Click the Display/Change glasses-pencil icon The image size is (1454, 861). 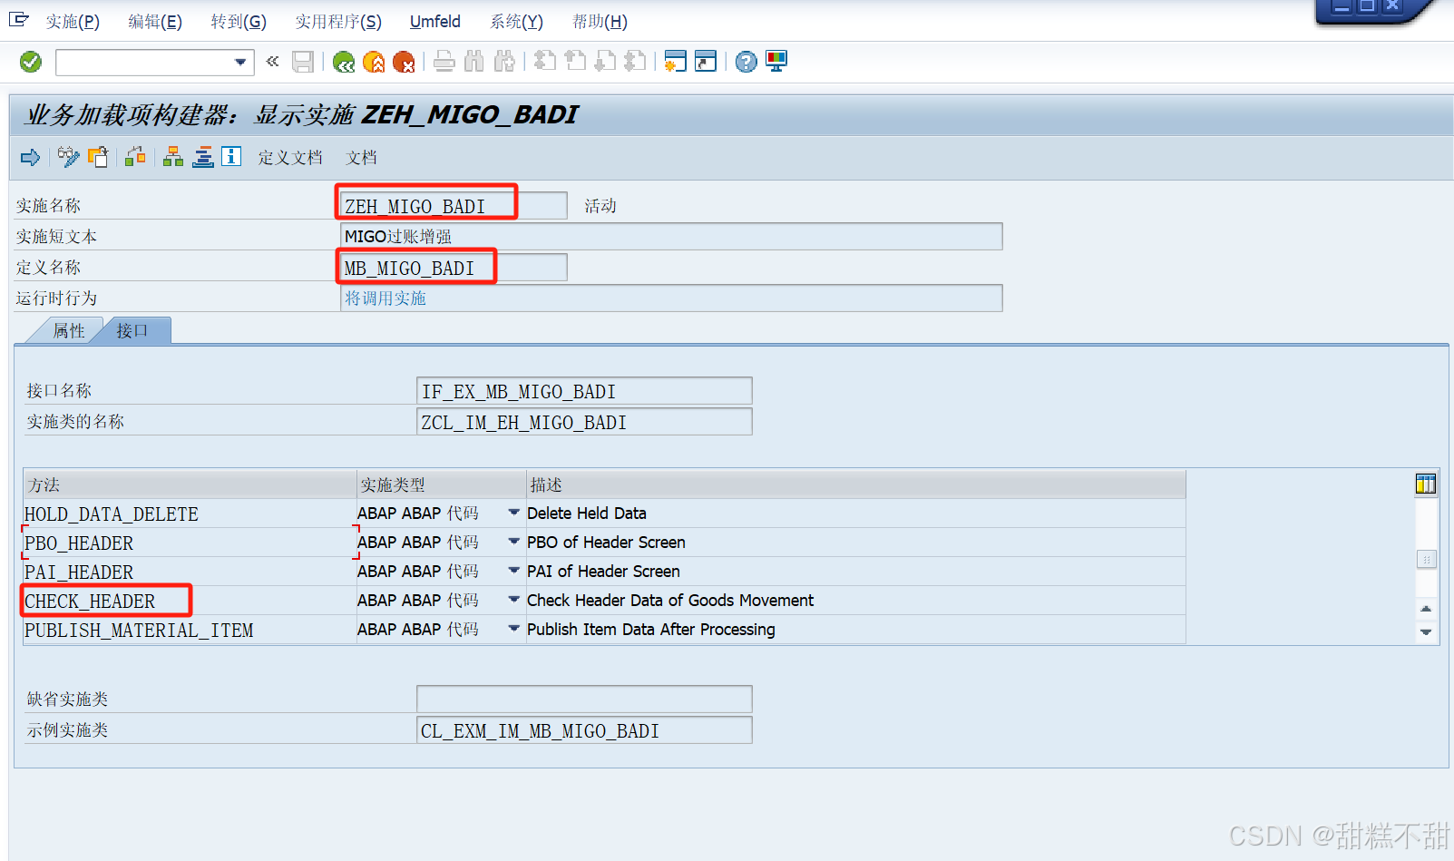pyautogui.click(x=67, y=157)
